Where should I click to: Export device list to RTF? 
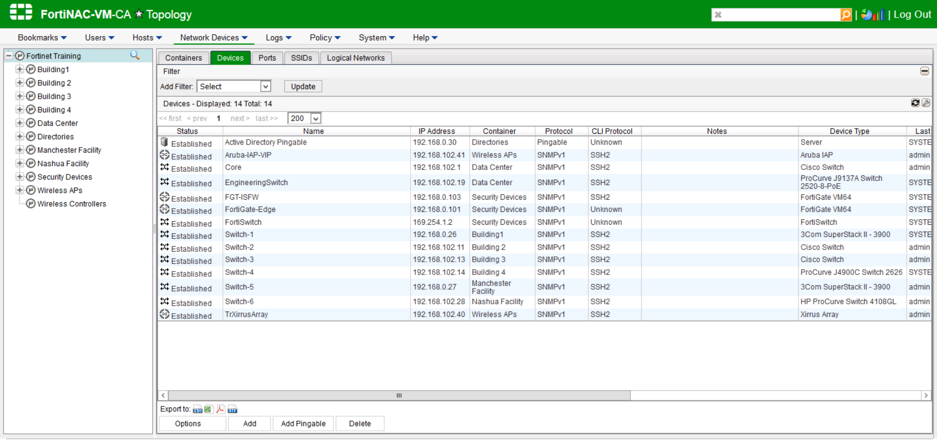(x=232, y=409)
